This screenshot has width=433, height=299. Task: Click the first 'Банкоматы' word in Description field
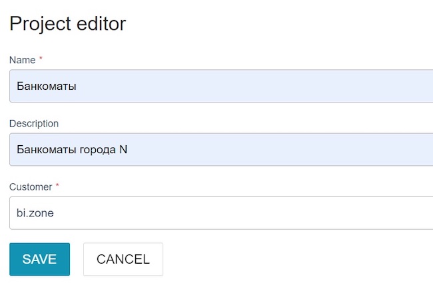tap(47, 149)
